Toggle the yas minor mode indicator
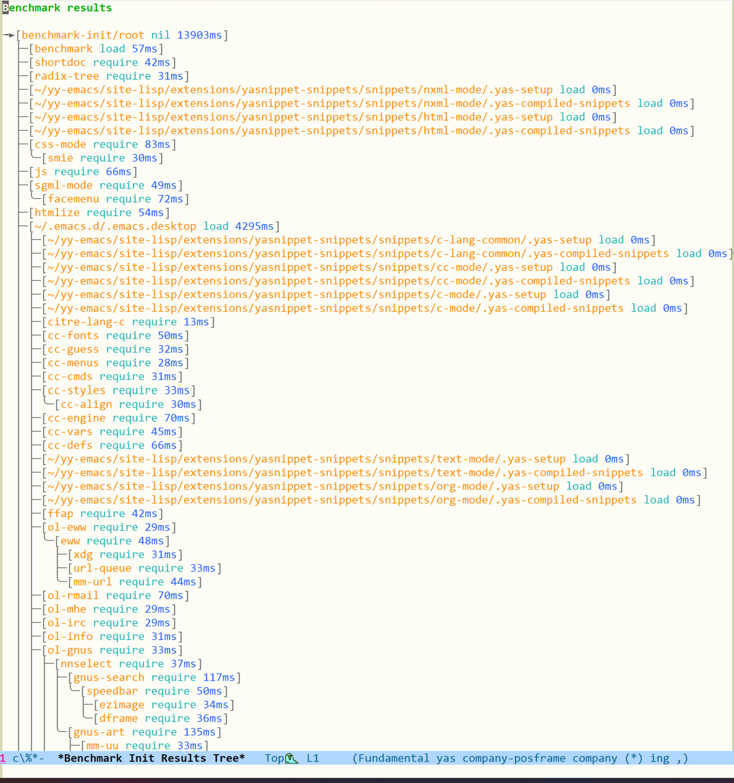 [446, 758]
